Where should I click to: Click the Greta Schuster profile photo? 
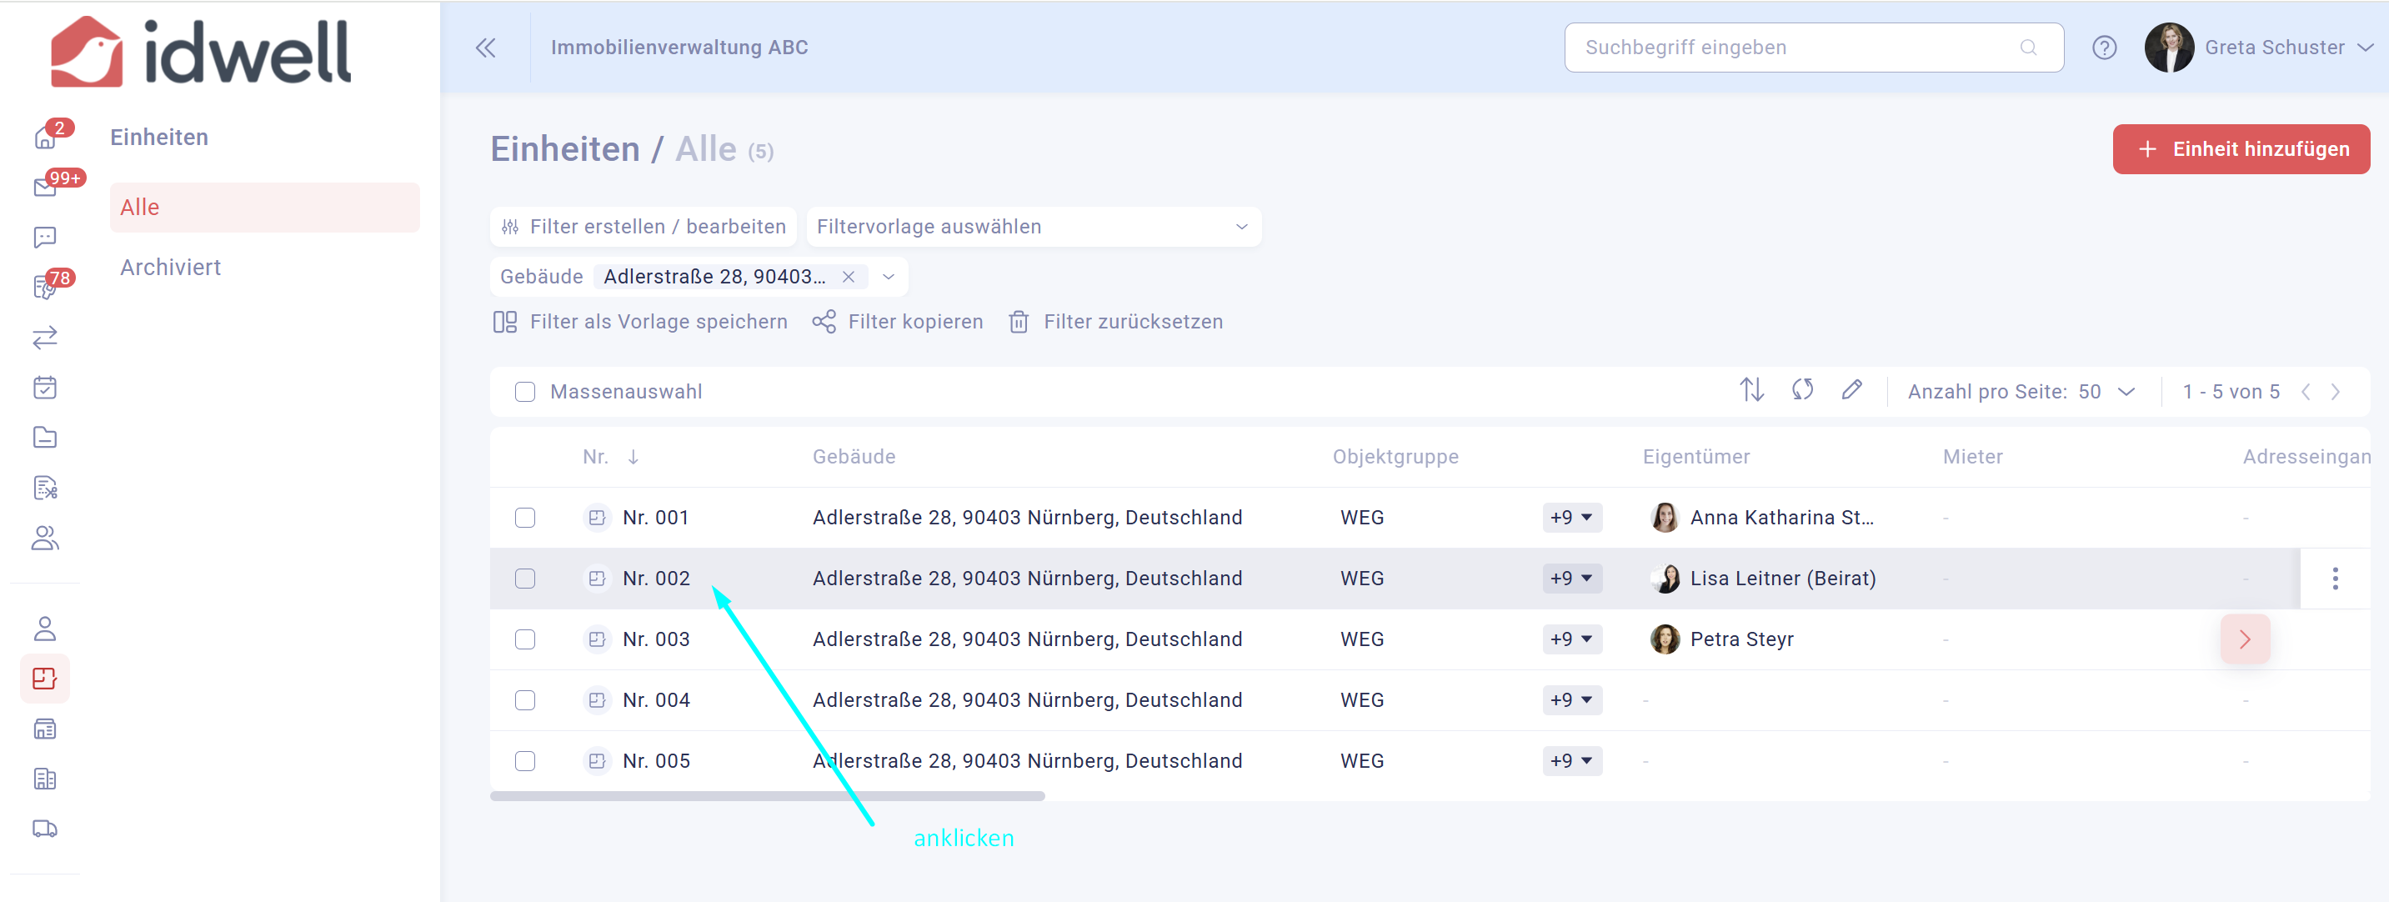tap(2168, 48)
